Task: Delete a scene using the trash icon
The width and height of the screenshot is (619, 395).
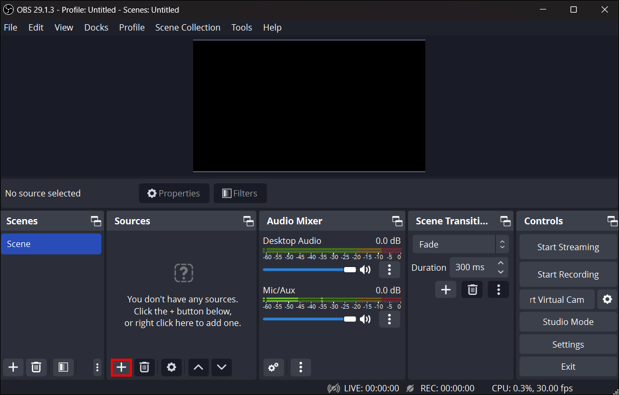Action: [x=36, y=367]
